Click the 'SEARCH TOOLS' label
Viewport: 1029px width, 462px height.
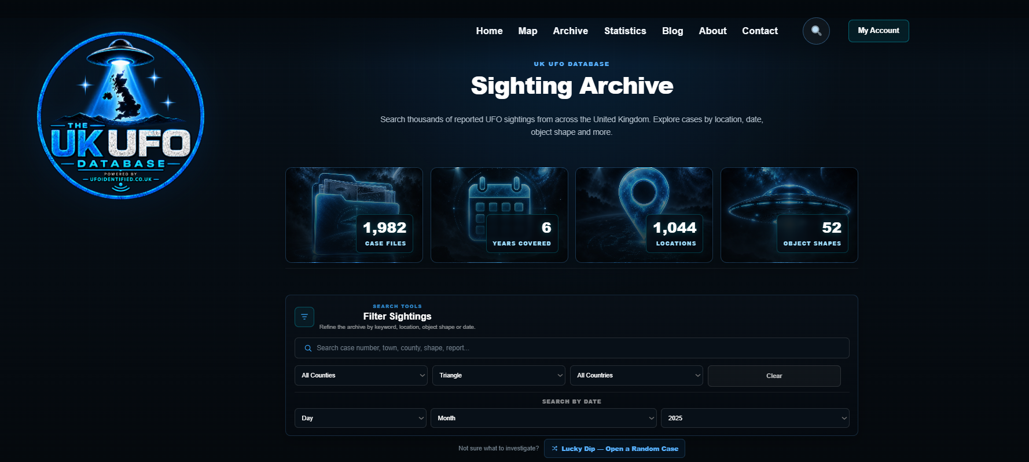click(397, 306)
